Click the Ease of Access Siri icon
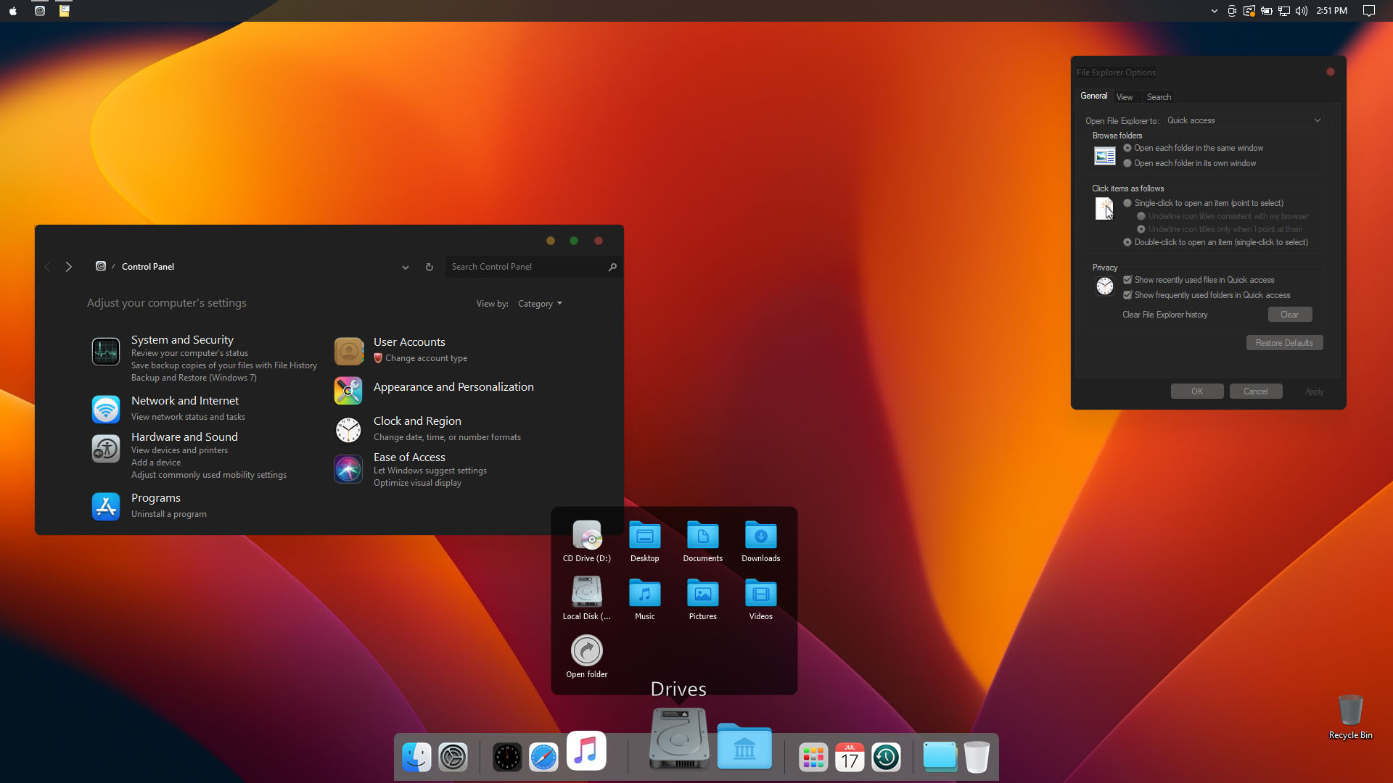 pos(348,469)
